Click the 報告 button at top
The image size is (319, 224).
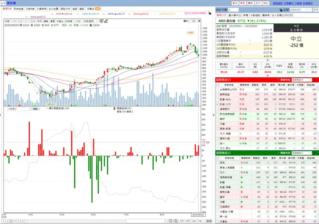(243, 3)
